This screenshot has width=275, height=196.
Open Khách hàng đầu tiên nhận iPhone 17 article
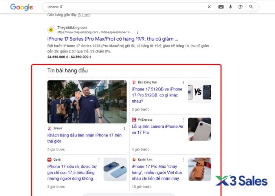84,138
